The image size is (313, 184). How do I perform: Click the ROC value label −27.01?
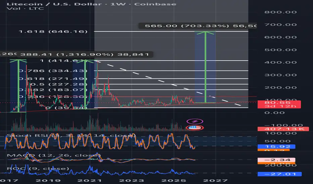279,174
